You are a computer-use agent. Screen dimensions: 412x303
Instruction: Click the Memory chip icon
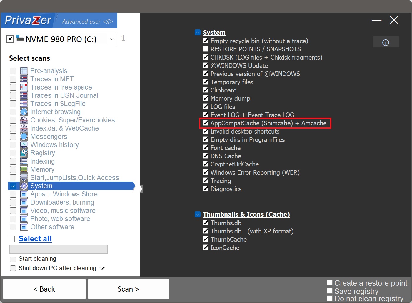(24, 169)
